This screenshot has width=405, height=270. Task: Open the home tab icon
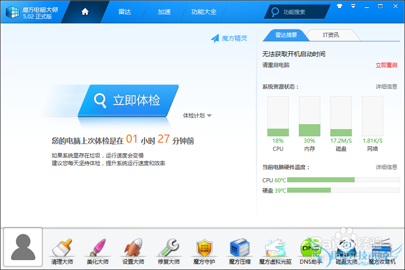[x=85, y=12]
